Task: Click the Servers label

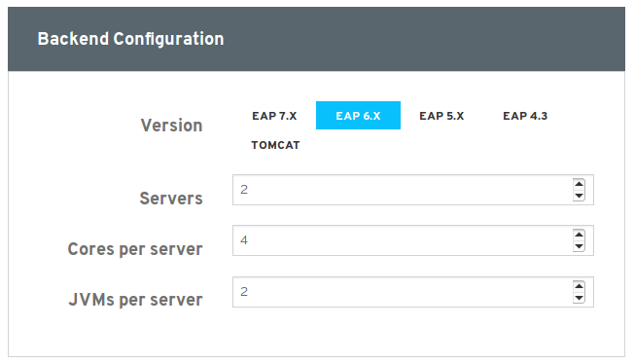Action: [x=171, y=199]
